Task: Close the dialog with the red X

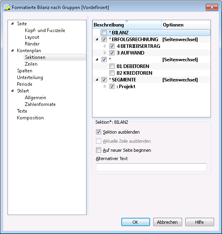Action: [x=212, y=7]
